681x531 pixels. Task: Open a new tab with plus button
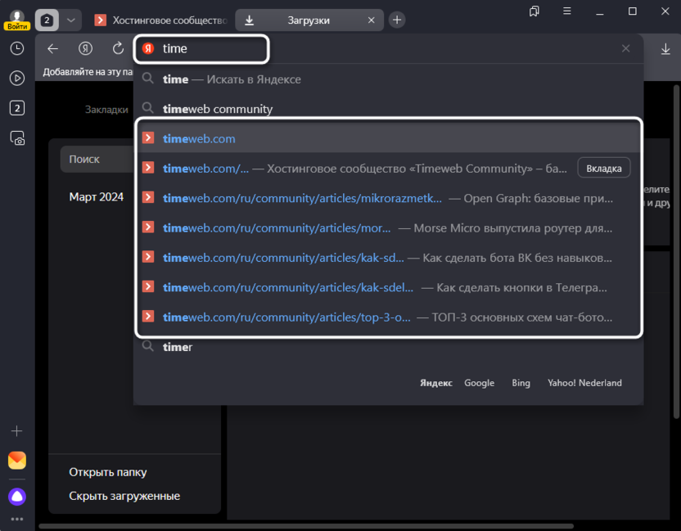point(397,20)
